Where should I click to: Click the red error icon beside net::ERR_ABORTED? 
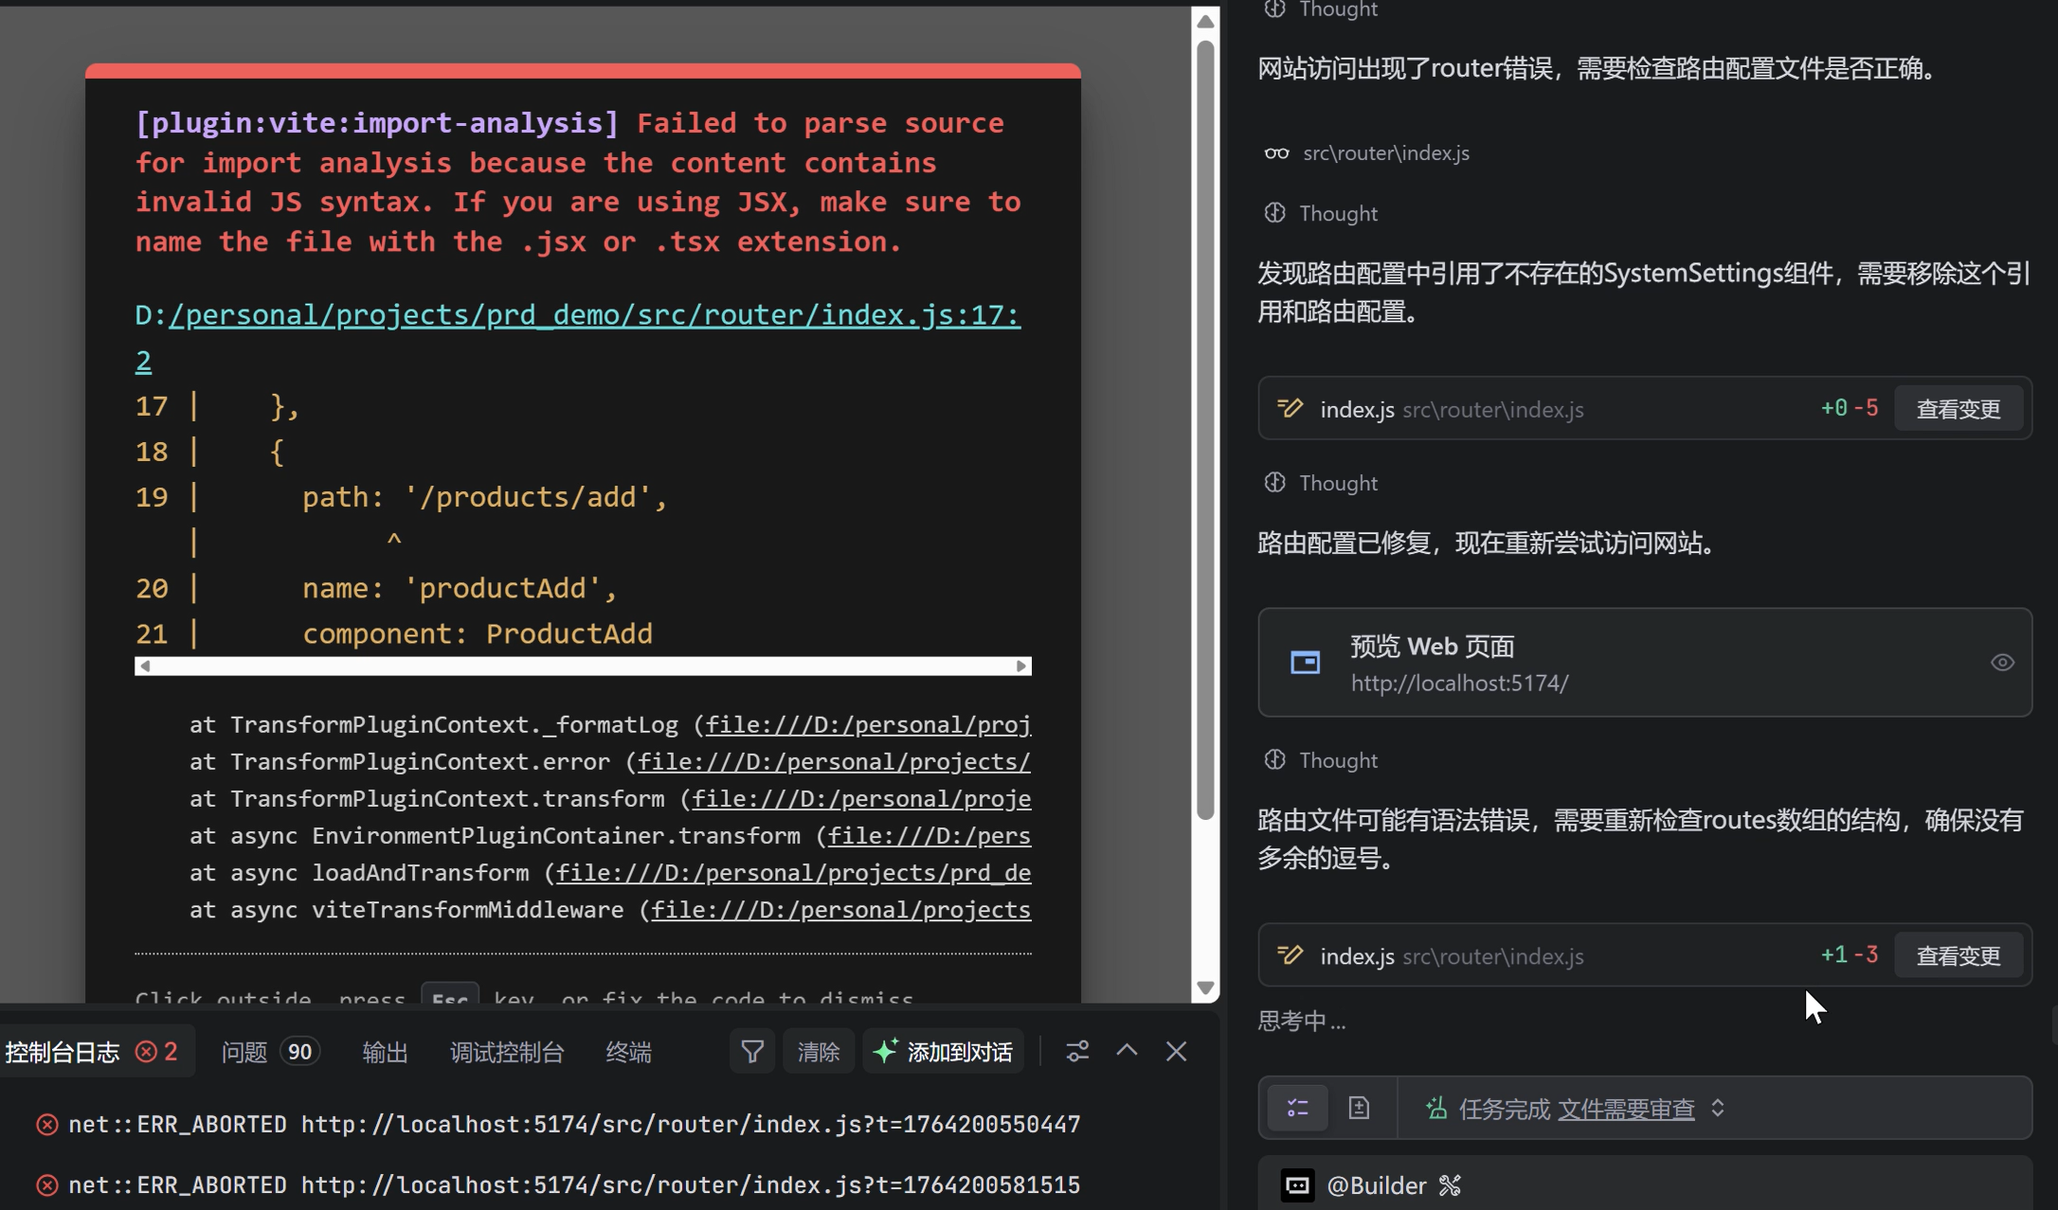point(45,1124)
